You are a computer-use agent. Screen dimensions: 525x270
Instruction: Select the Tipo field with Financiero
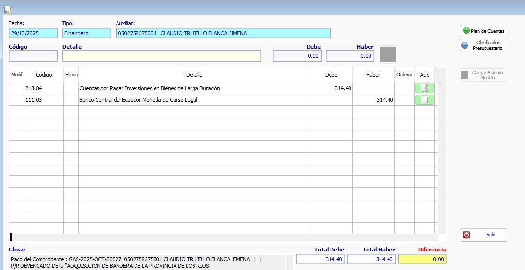86,33
